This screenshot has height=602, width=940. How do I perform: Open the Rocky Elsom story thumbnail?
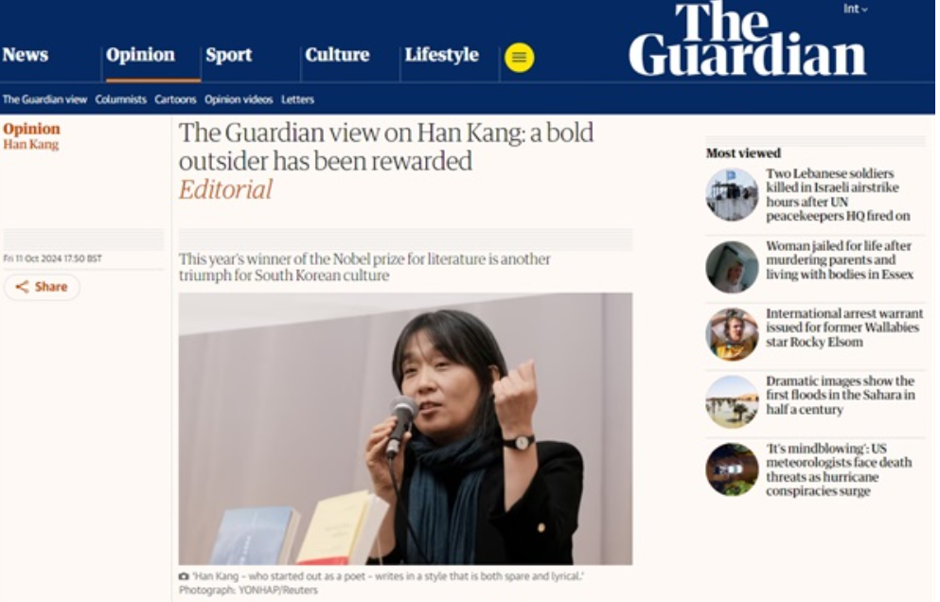(x=732, y=334)
